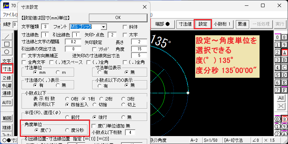288x144 pixels.
Task: Select the 中心線 center line tool
Action: tap(7, 85)
